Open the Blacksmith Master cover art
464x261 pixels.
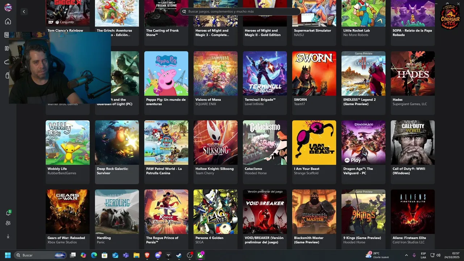(314, 212)
